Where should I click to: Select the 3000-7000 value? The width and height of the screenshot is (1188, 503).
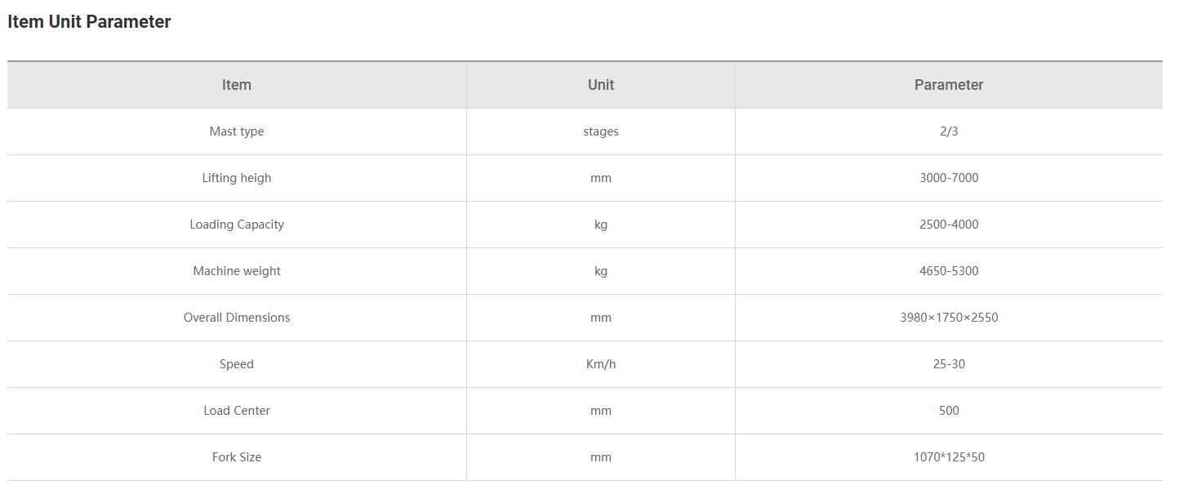pyautogui.click(x=949, y=178)
